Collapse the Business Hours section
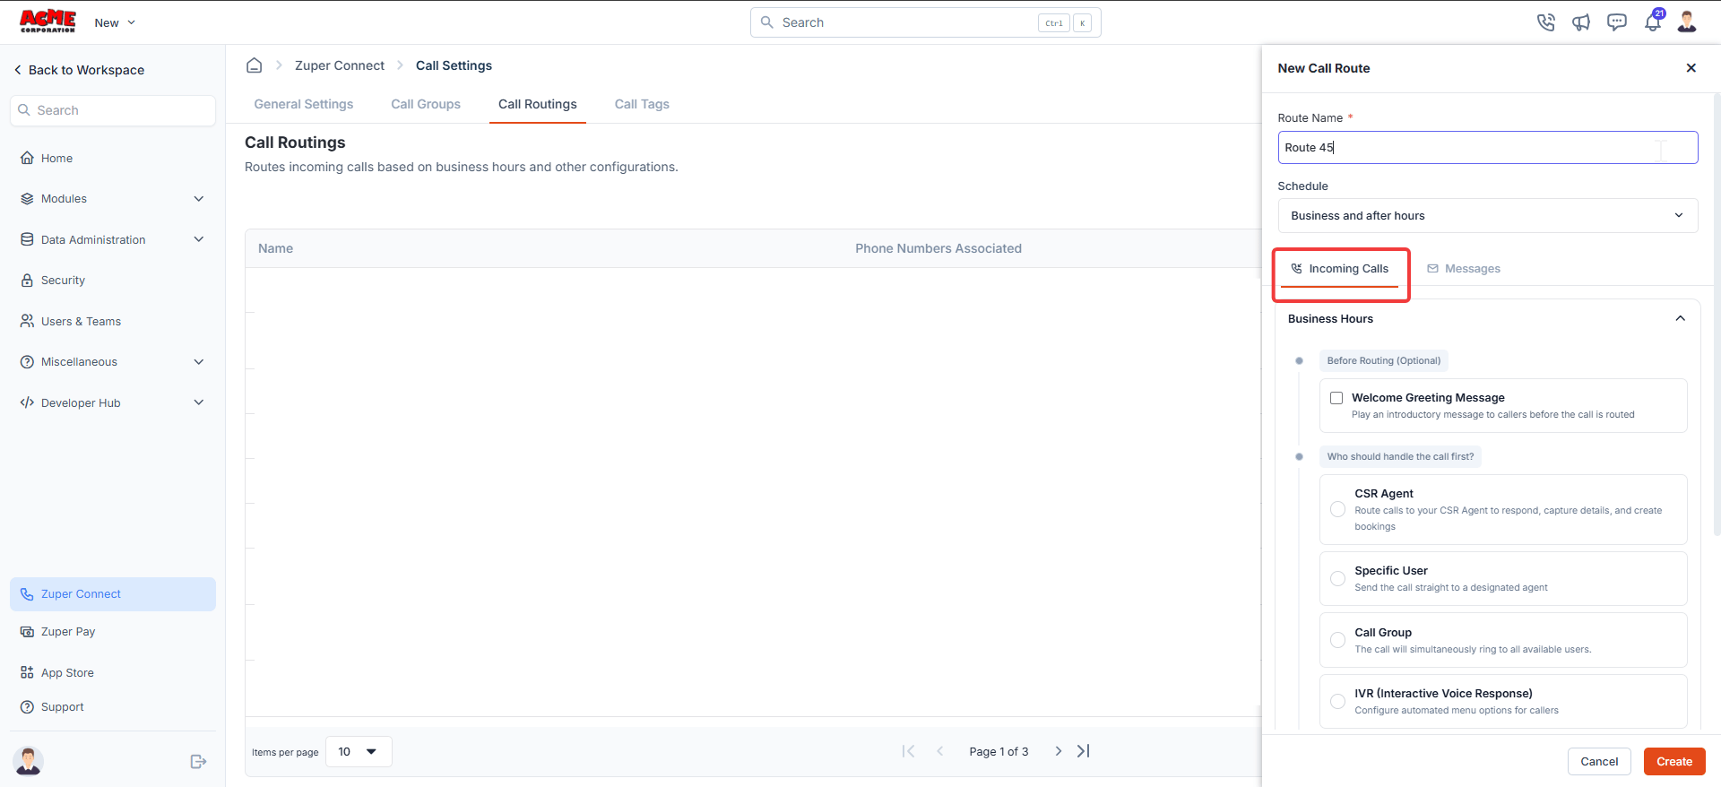 coord(1681,319)
